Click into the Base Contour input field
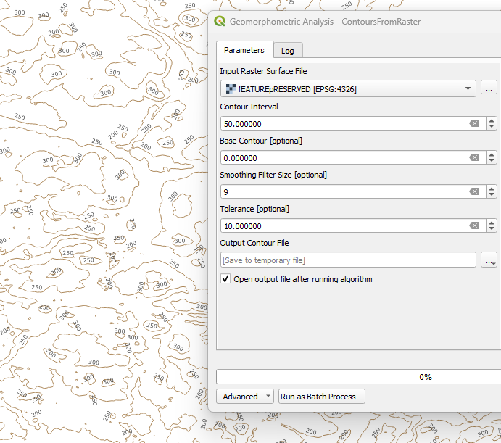This screenshot has height=443, width=501. (x=341, y=158)
